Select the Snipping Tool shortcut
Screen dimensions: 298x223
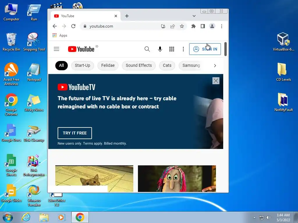pyautogui.click(x=34, y=42)
